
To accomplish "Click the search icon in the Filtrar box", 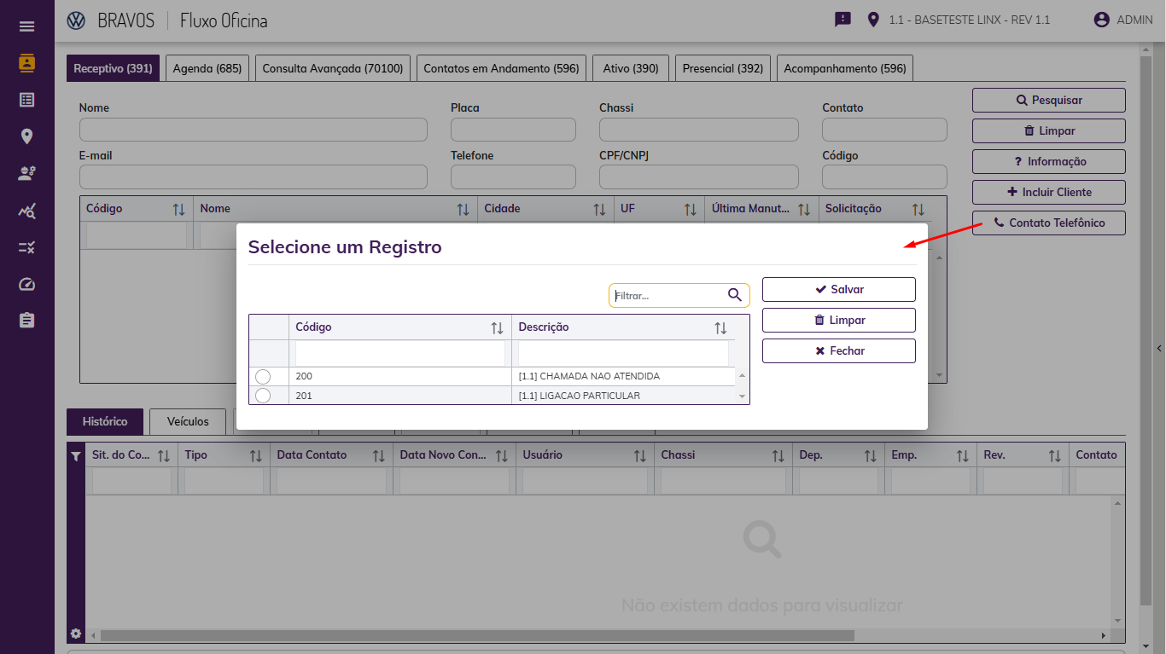I will 735,295.
